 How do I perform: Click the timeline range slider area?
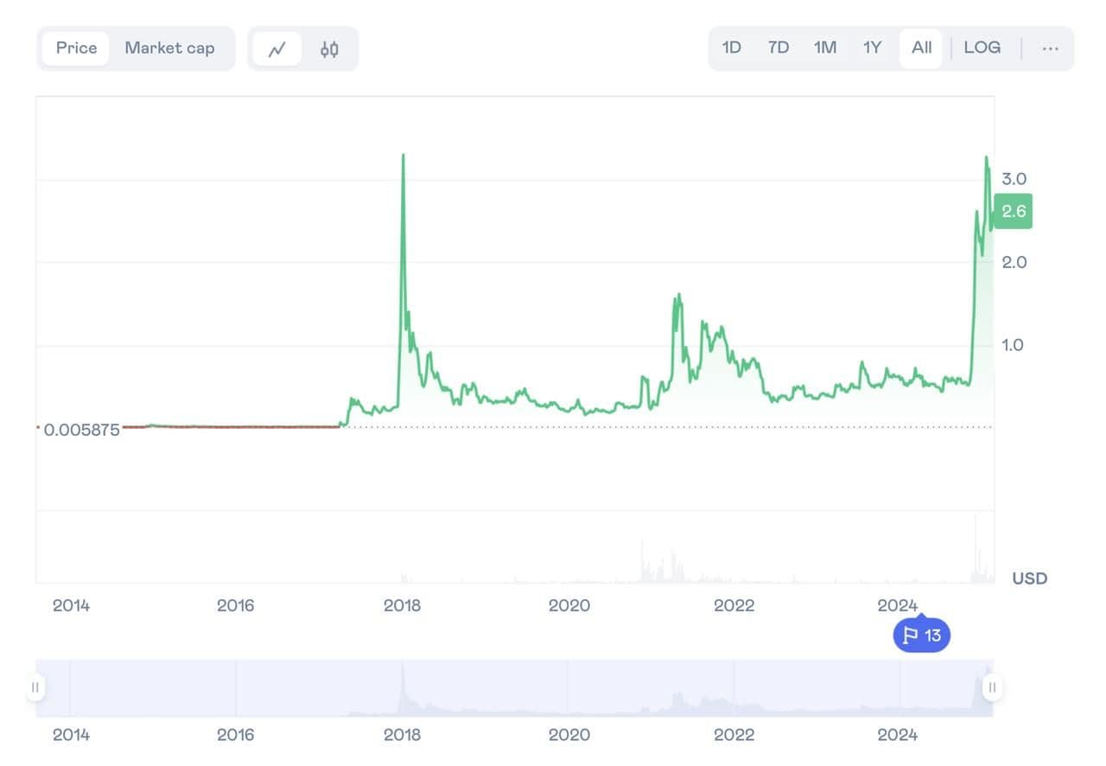pos(513,687)
